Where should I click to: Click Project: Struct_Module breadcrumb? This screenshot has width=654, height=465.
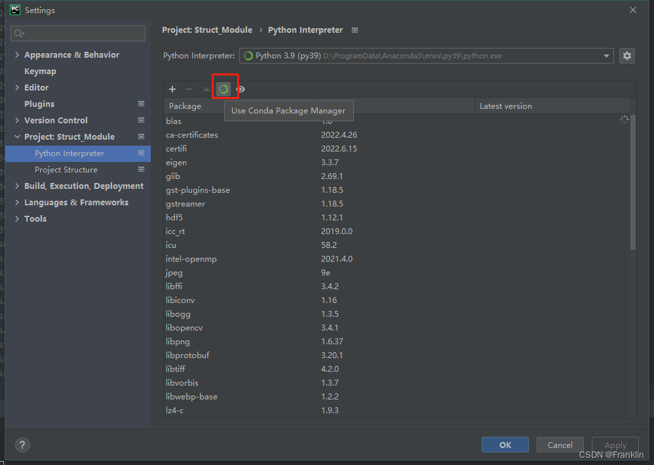(x=207, y=30)
